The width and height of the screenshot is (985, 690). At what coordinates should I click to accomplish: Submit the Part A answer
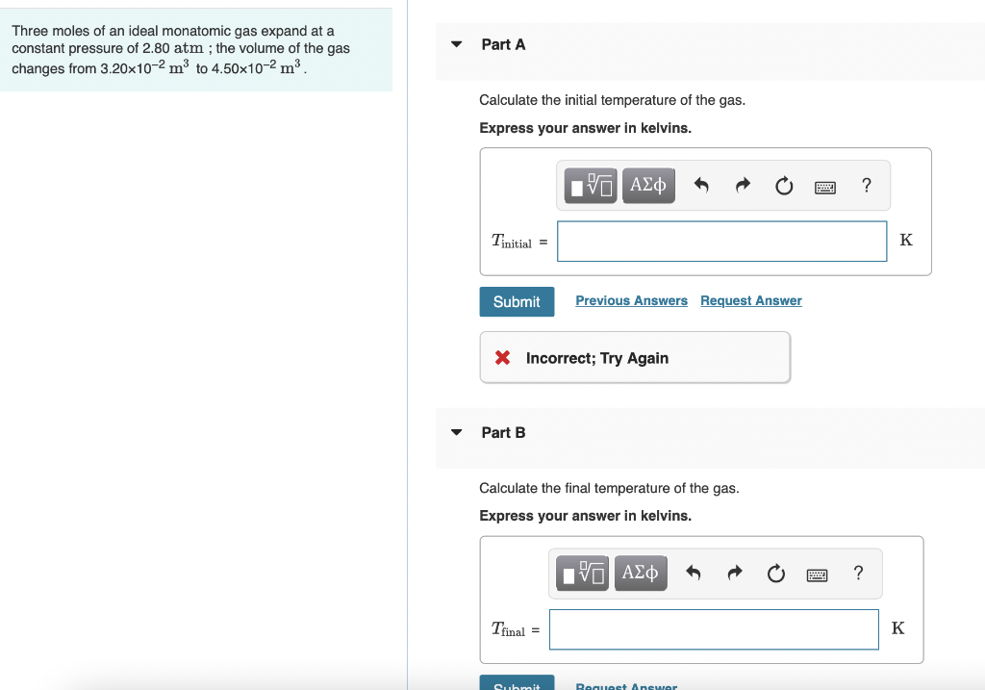tap(517, 301)
